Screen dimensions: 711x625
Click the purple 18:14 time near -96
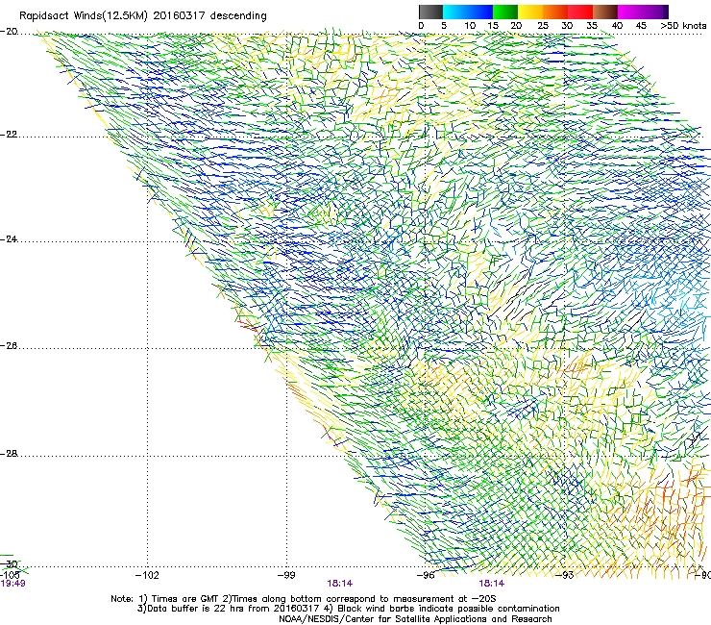coord(491,584)
